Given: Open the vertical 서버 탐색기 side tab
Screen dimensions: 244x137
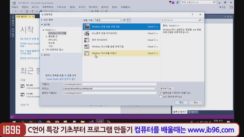Looking at the screenshot, I should tap(13, 21).
